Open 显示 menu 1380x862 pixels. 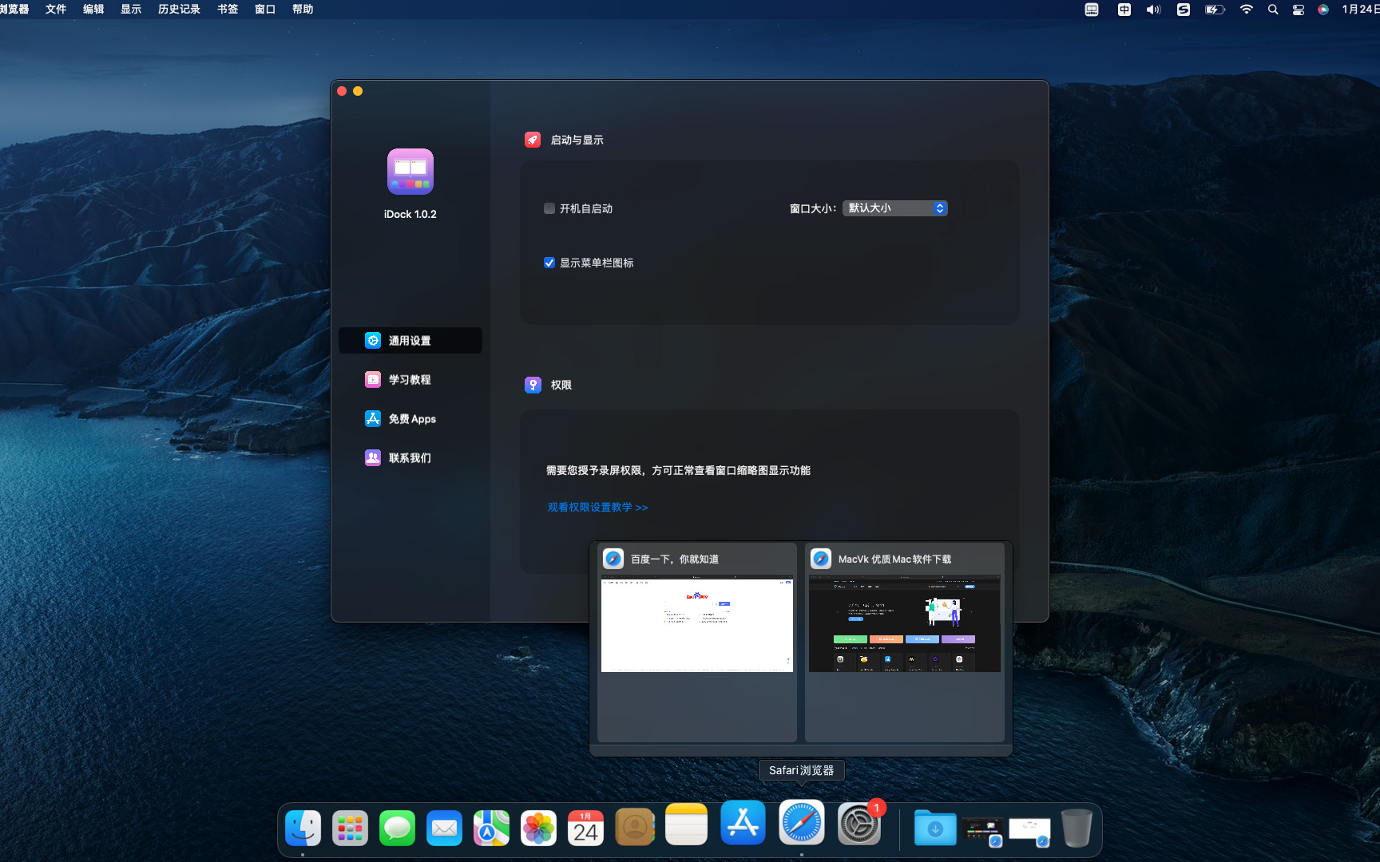pos(131,10)
